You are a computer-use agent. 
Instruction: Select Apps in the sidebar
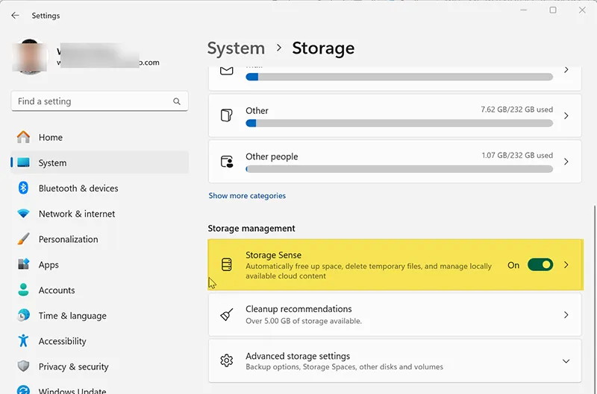pos(49,265)
